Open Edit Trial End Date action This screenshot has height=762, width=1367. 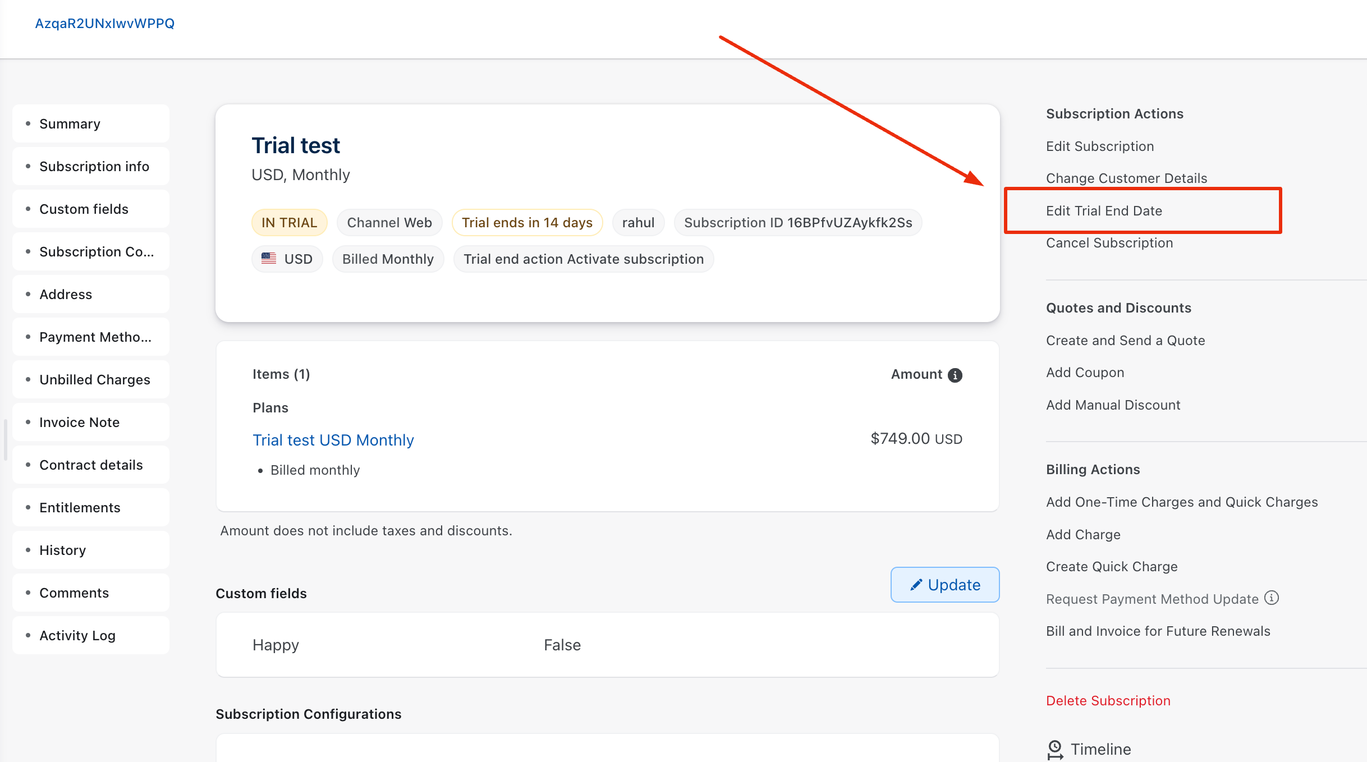[x=1104, y=210]
